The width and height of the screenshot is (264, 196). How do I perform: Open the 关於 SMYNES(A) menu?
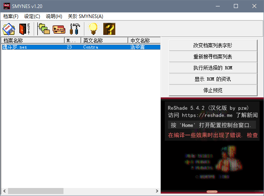86,16
